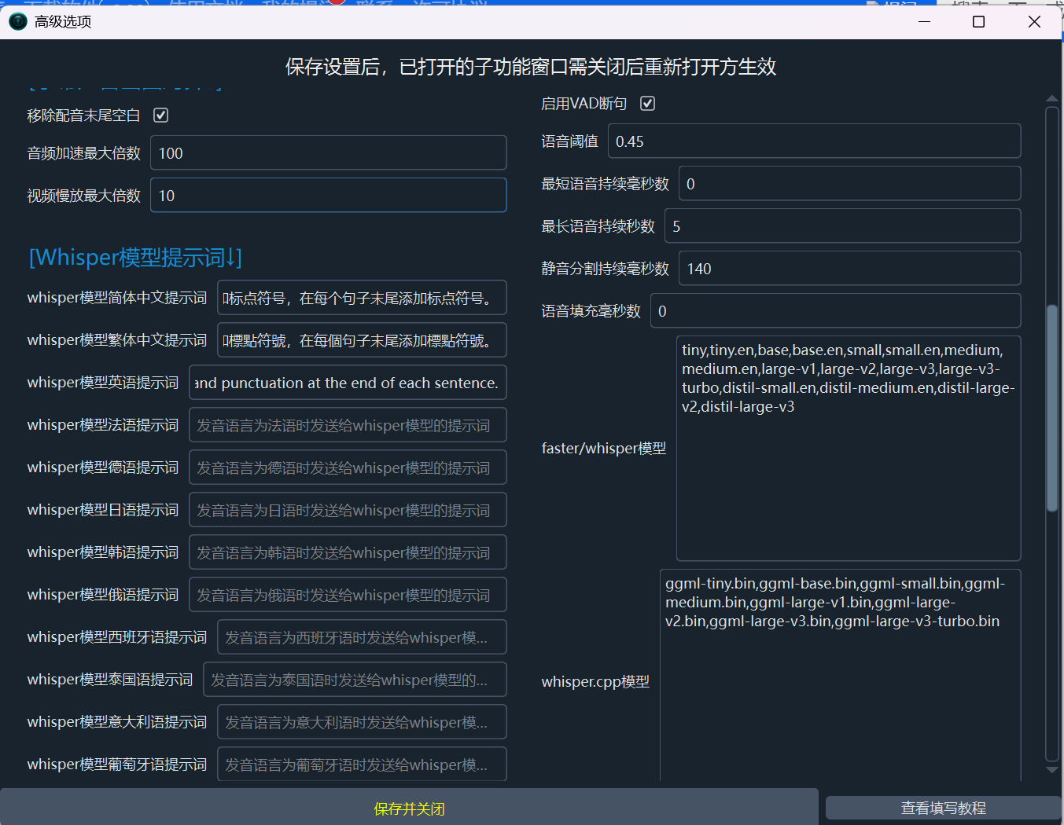The width and height of the screenshot is (1064, 825).
Task: Click the 音频加速最大倍数 input field
Action: 328,153
